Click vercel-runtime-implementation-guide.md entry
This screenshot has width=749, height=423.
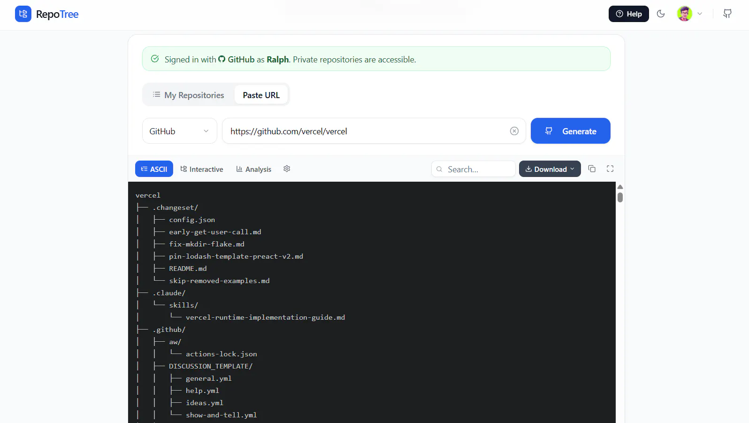point(265,317)
